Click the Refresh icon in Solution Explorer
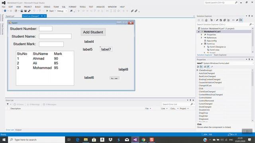255x143 pixels. (221, 20)
